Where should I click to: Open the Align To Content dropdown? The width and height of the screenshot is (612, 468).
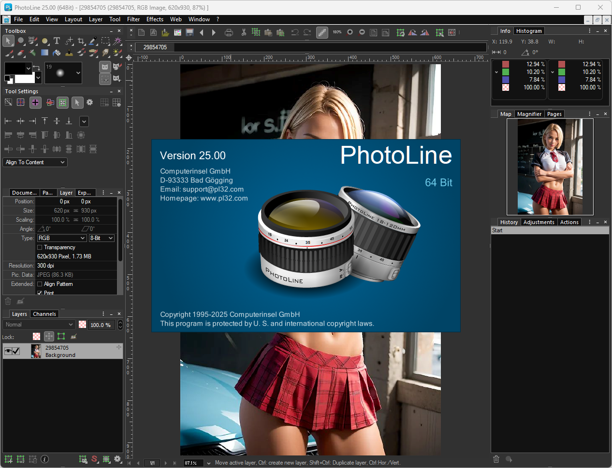(35, 162)
